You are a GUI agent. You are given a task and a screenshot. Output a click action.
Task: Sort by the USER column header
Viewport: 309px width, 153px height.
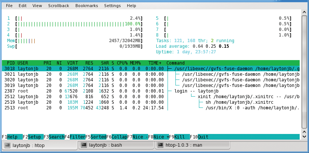pos(23,63)
